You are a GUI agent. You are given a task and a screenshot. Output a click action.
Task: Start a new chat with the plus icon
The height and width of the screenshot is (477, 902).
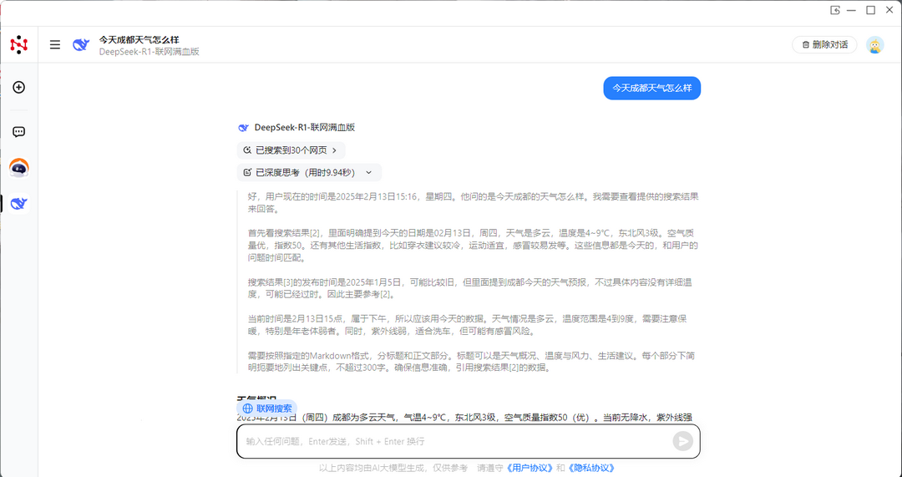[18, 88]
